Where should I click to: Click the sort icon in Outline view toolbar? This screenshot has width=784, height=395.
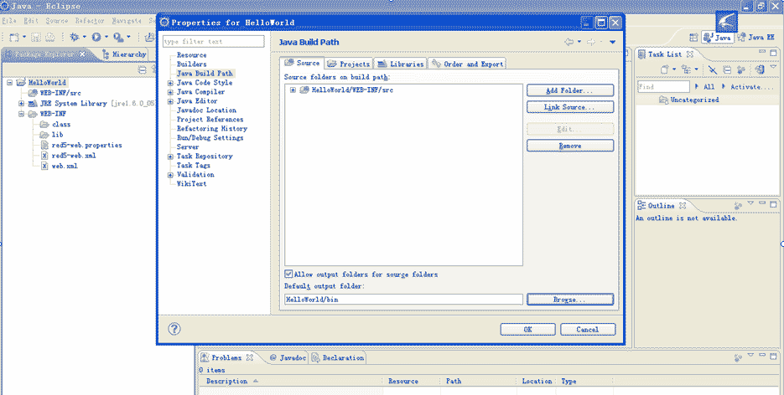[738, 205]
